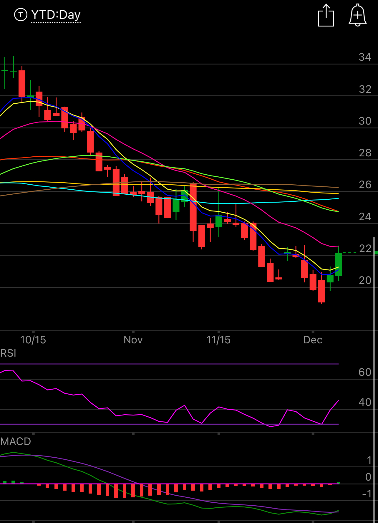This screenshot has height=523, width=378.
Task: Select the MACD indicator label
Action: click(x=16, y=441)
